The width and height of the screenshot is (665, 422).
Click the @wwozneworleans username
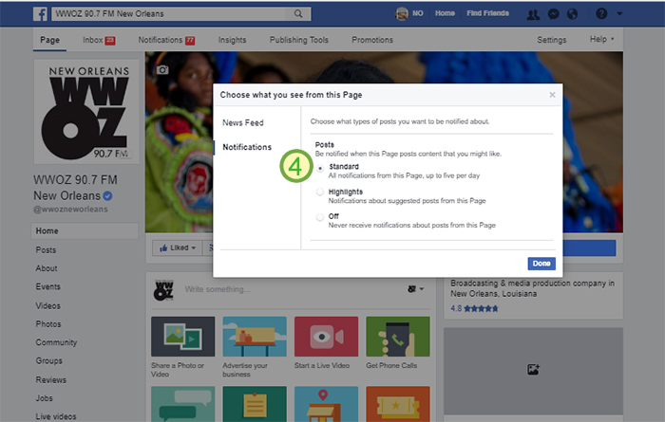70,209
